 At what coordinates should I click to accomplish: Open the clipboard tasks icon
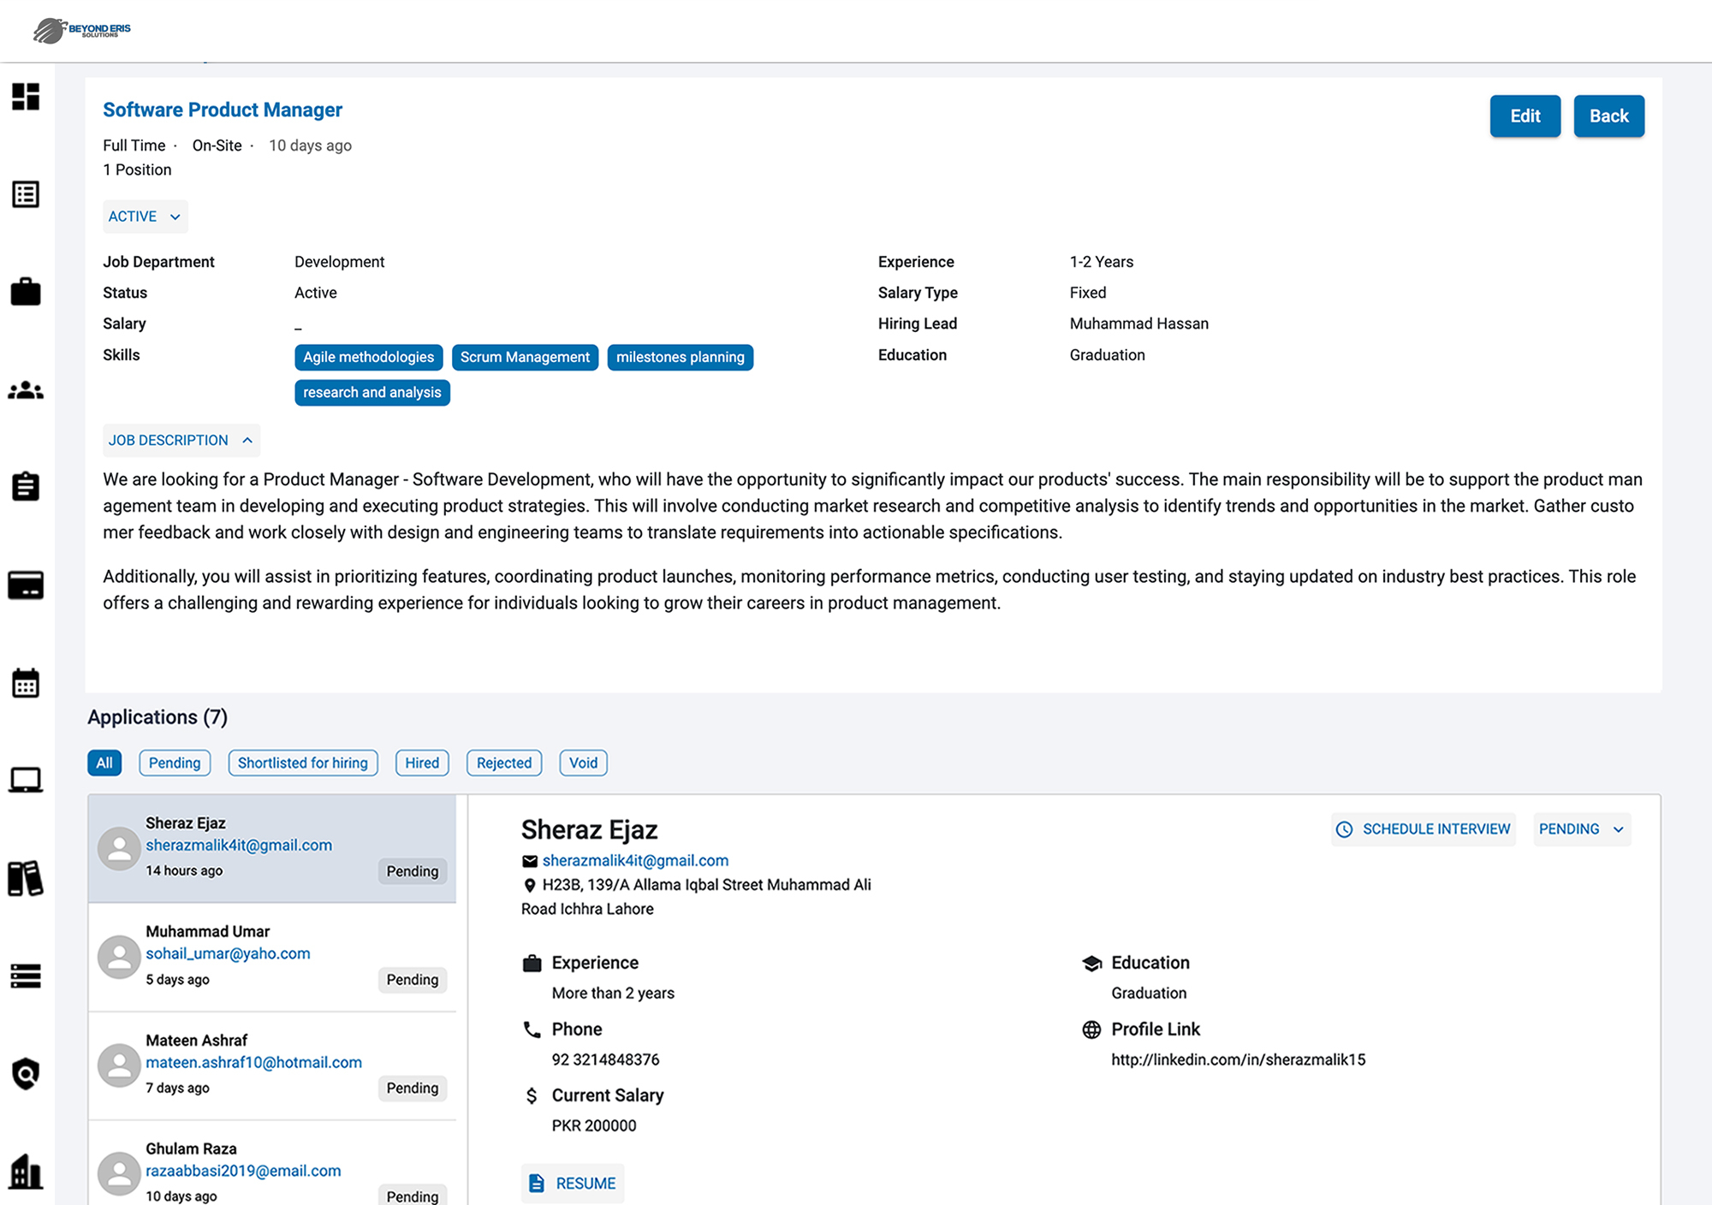click(x=26, y=486)
